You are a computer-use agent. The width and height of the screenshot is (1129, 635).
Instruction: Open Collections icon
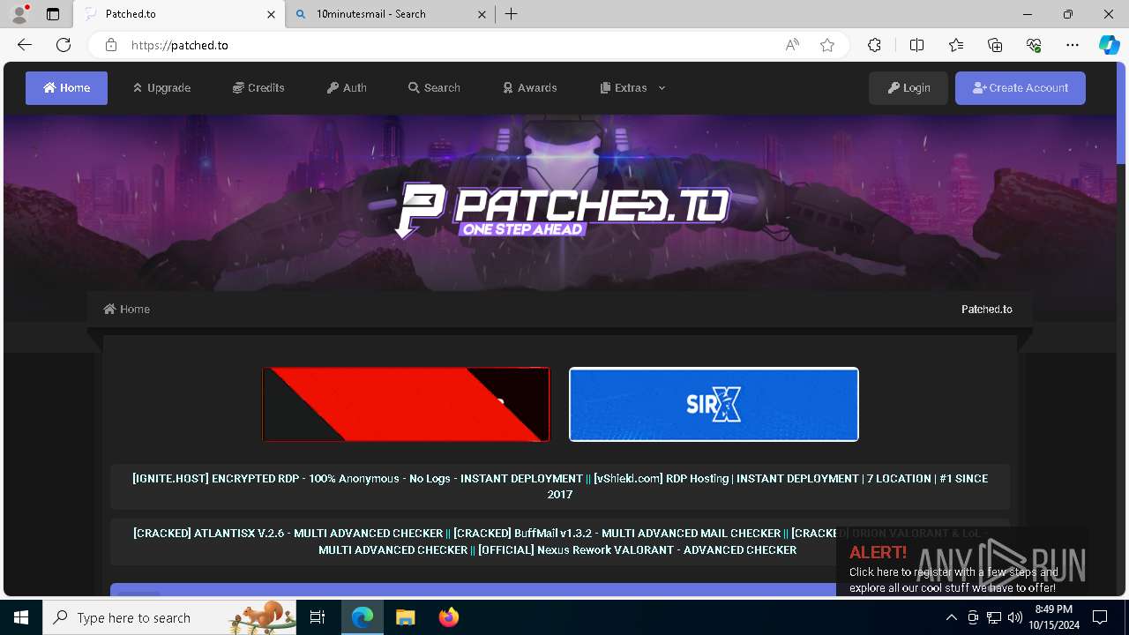[x=995, y=45]
